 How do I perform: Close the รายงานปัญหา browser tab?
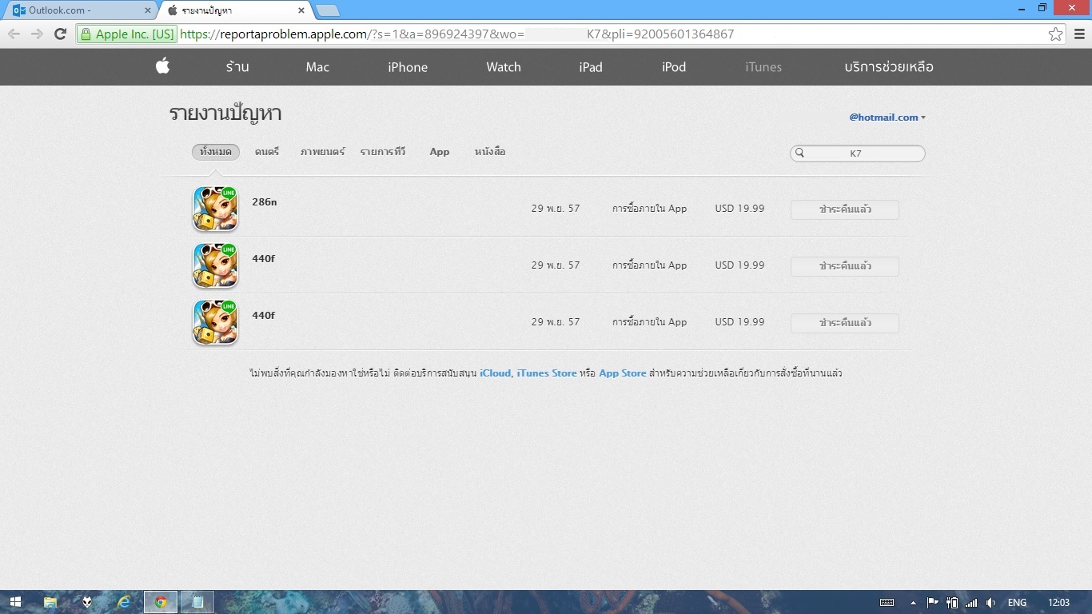tap(301, 10)
